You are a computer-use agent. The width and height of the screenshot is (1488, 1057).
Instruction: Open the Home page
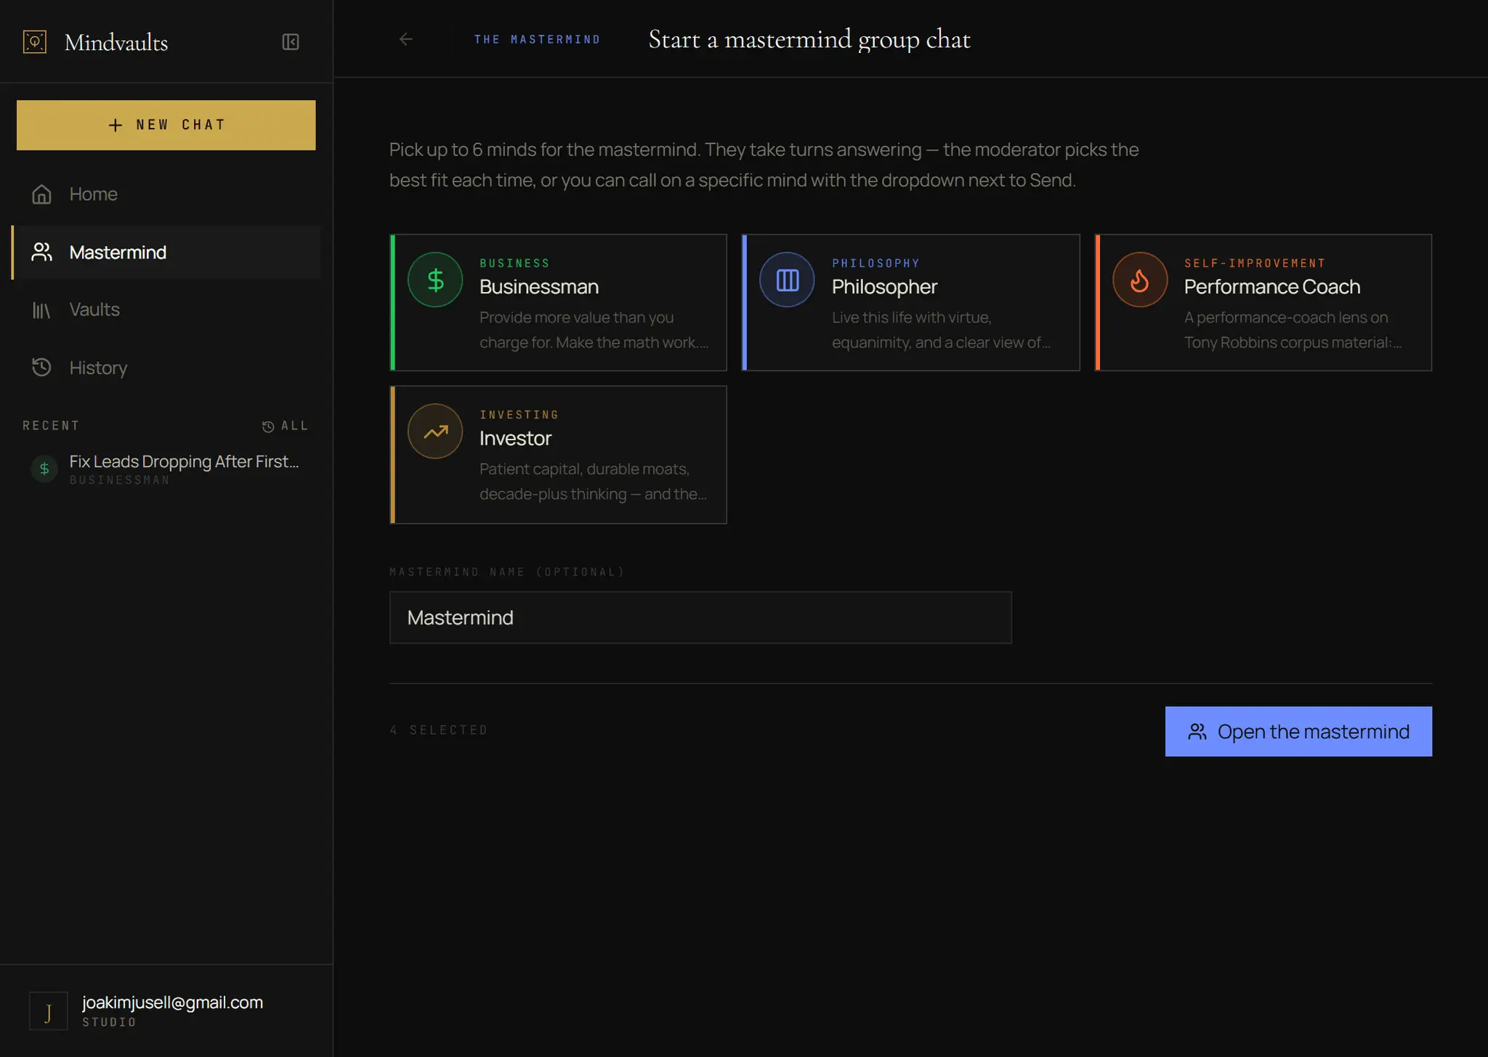[x=166, y=194]
